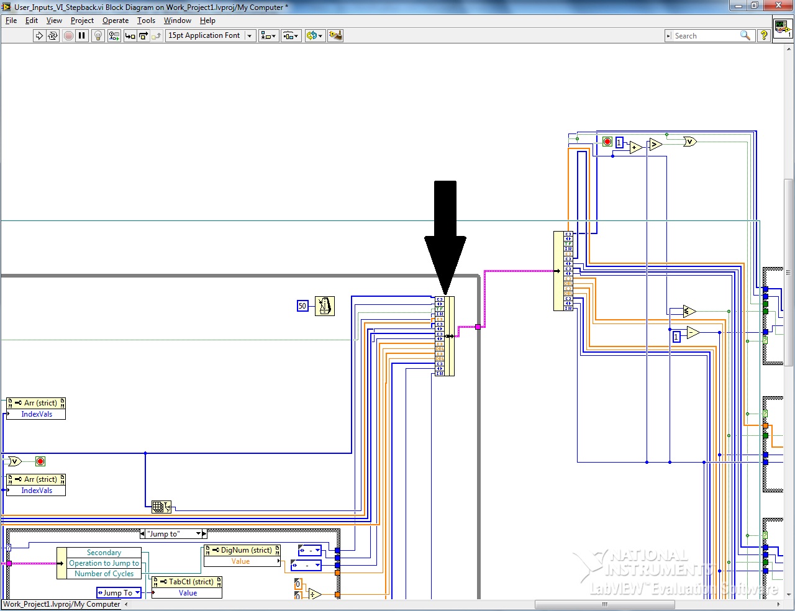Click the Step Over button
The height and width of the screenshot is (611, 795).
[x=143, y=36]
